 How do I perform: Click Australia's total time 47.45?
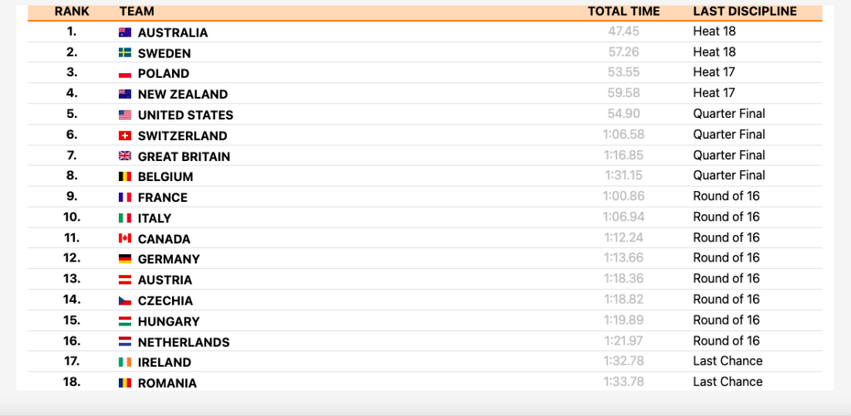(x=623, y=32)
